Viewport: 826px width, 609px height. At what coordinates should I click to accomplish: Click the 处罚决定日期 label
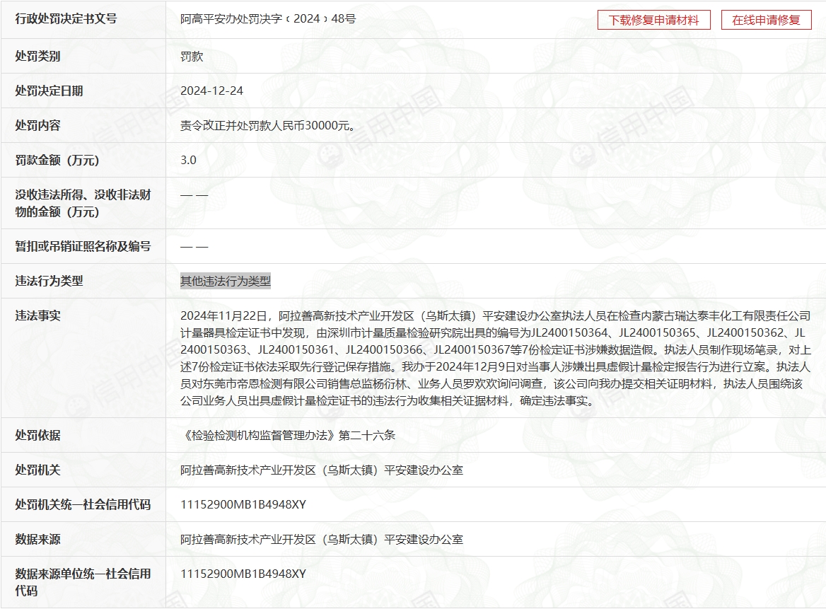pyautogui.click(x=49, y=91)
